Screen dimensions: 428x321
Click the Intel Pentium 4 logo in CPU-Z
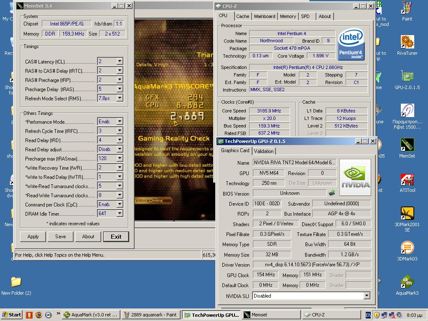351,45
